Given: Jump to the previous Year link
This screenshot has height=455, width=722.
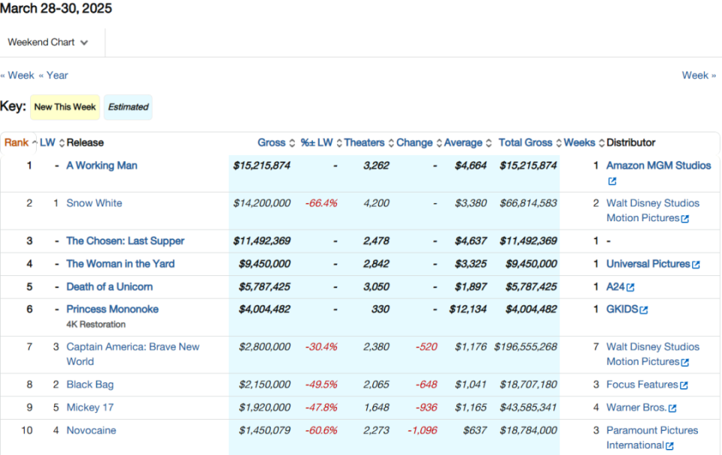Looking at the screenshot, I should point(54,75).
